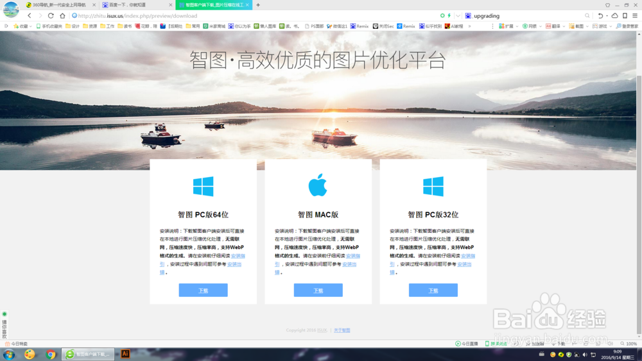Click the Windows logo of 智图 PC版64位
The height and width of the screenshot is (361, 642).
coord(203,186)
